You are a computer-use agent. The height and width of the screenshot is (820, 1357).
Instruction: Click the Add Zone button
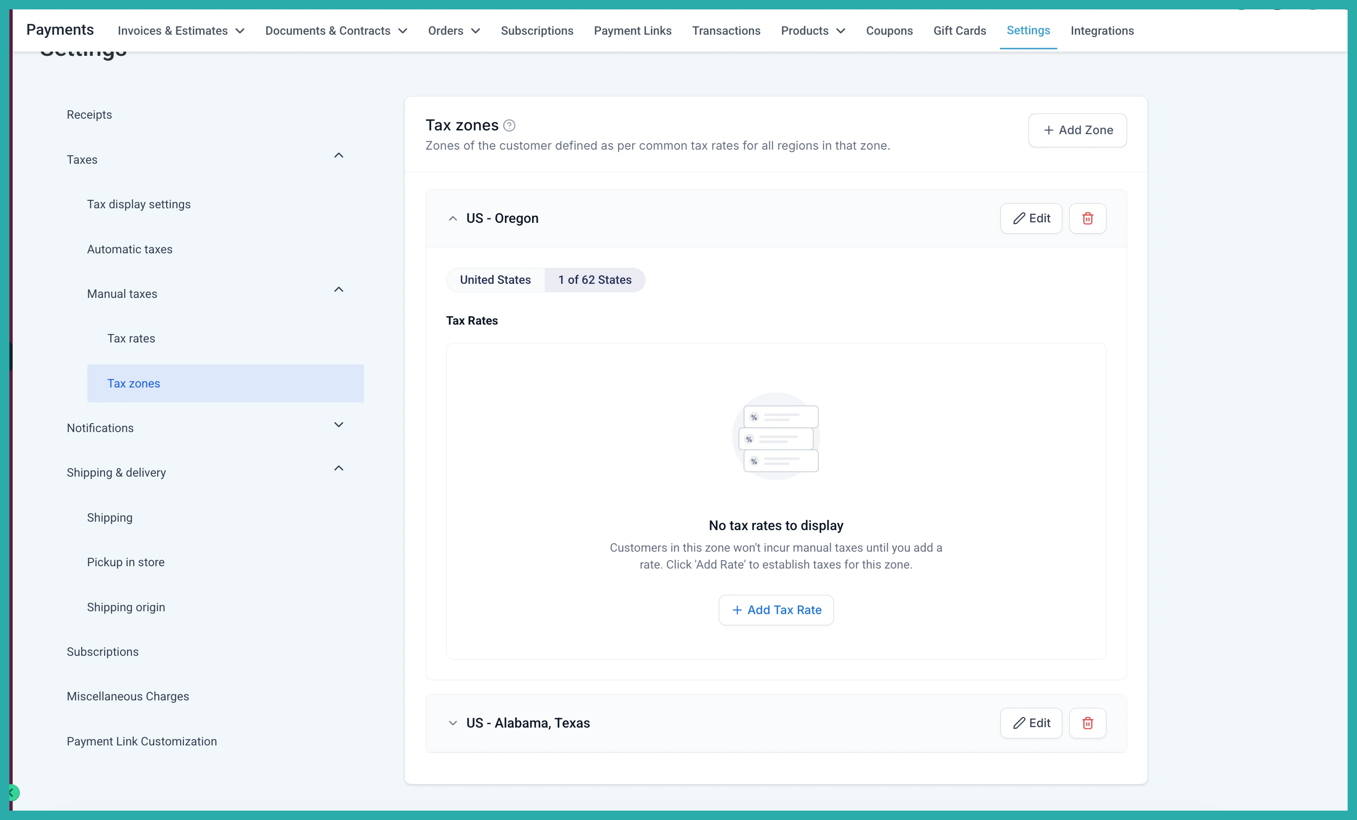click(x=1077, y=130)
